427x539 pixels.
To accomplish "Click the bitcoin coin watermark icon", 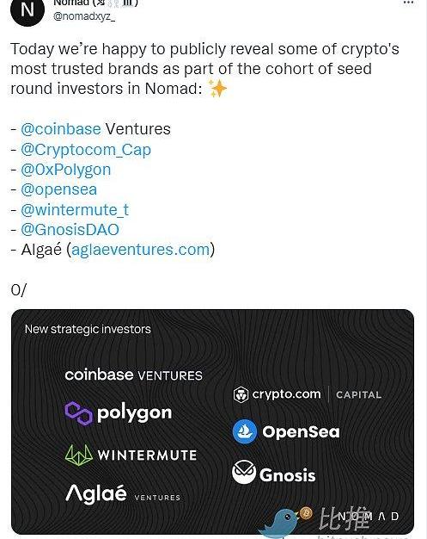I will click(306, 513).
